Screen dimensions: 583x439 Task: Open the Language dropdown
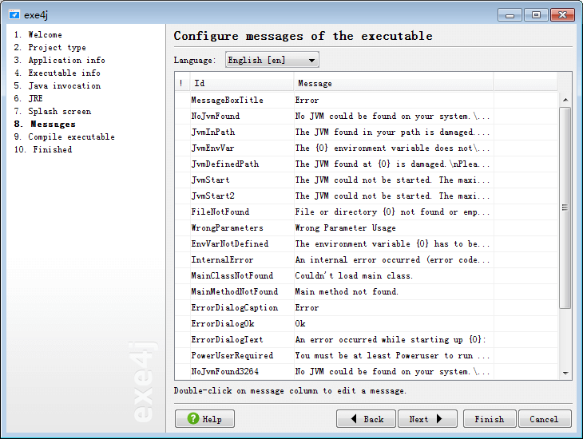272,60
